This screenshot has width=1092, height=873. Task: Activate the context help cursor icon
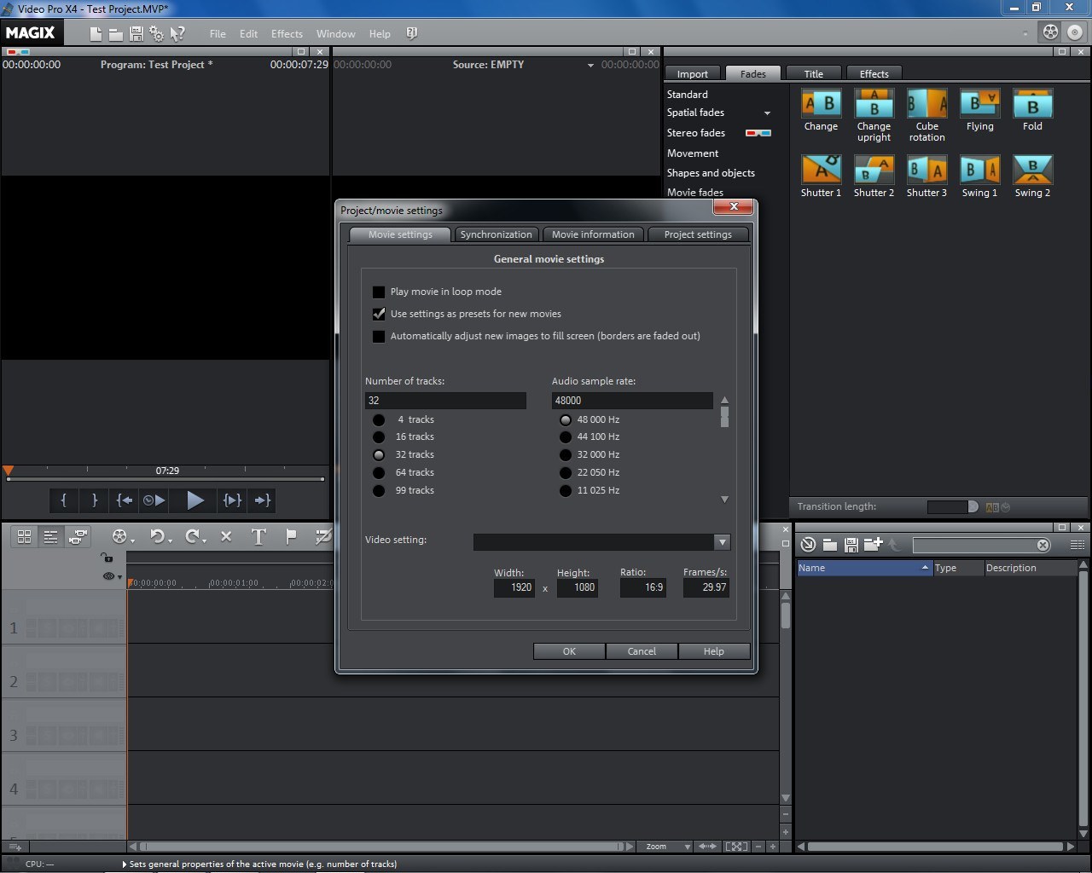pos(177,34)
